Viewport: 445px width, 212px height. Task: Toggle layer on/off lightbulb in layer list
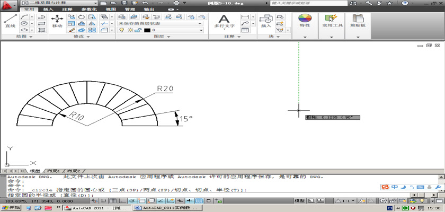pos(122,30)
